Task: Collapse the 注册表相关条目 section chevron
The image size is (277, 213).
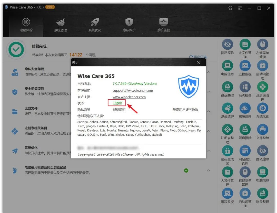Action: [209, 131]
